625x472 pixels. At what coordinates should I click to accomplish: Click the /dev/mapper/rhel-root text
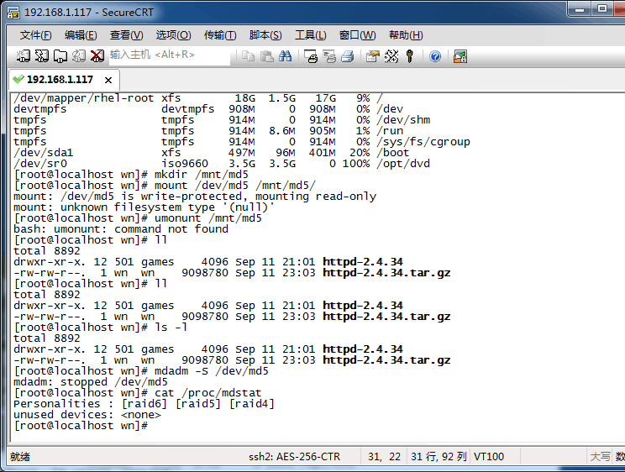(84, 98)
